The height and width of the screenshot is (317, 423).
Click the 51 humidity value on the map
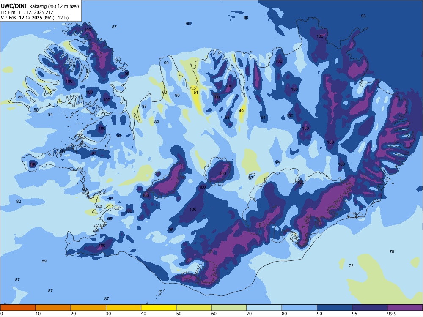click(196, 93)
